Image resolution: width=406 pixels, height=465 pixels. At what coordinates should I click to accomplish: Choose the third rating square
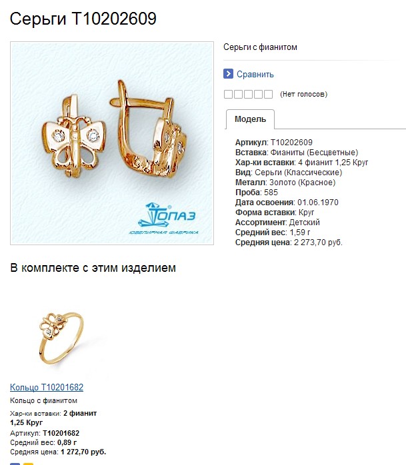pyautogui.click(x=248, y=95)
